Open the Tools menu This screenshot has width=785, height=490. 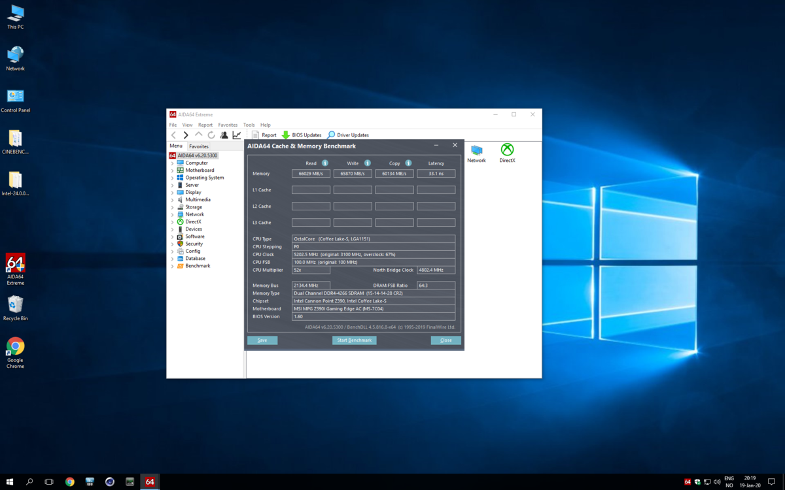tap(249, 125)
